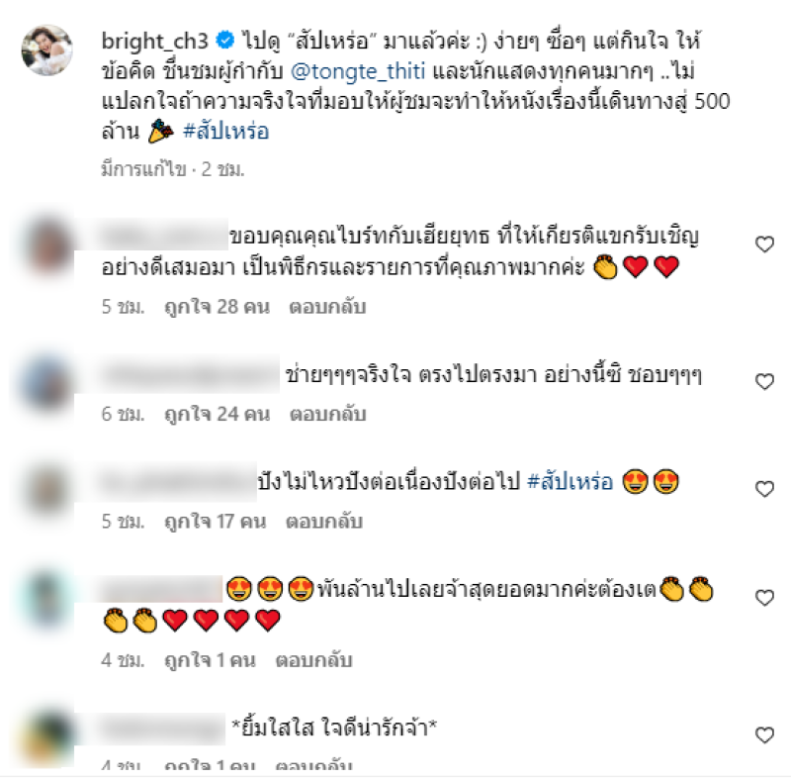Open the fourth commenter's blurred avatar
The width and height of the screenshot is (791, 780).
tap(47, 600)
